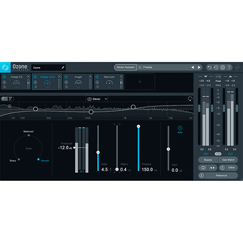
Task: Click the Release slider handle
Action: click(x=138, y=126)
